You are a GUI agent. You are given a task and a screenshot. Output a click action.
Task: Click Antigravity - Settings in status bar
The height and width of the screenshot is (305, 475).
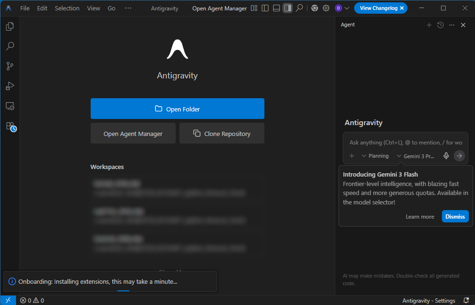point(429,300)
